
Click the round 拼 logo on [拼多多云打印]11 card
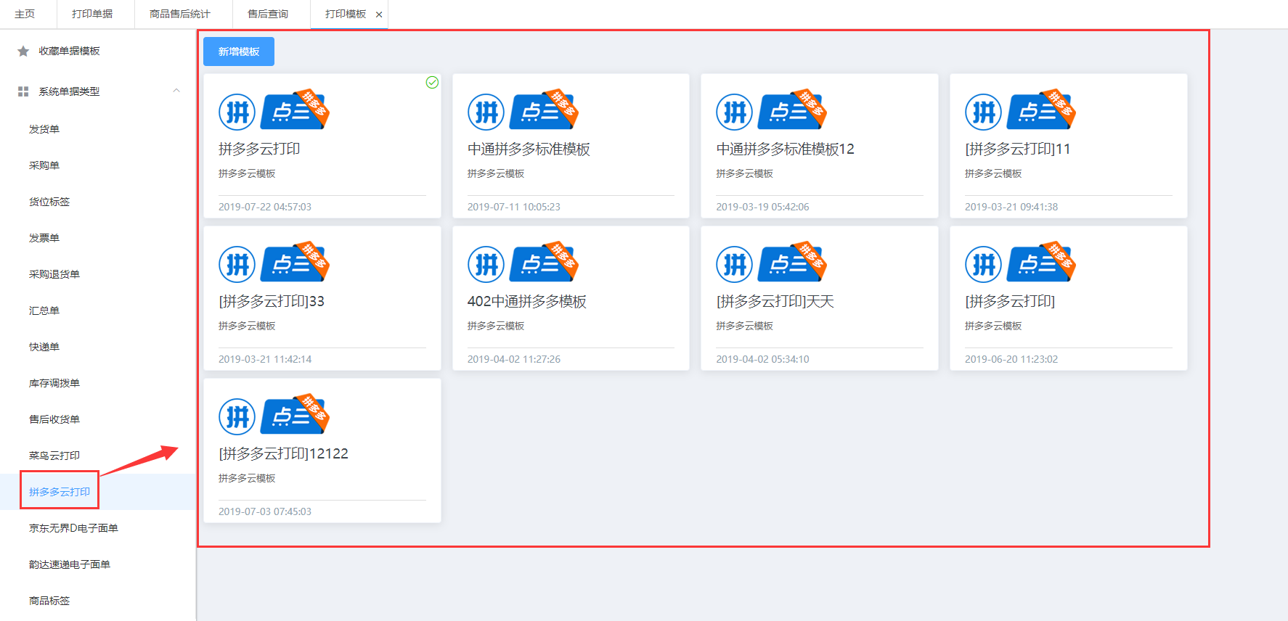(x=984, y=112)
